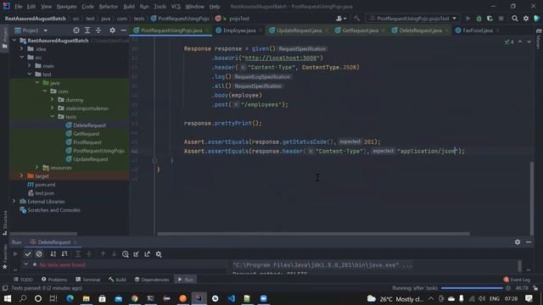This screenshot has width=543, height=305.
Task: Run with coverage icon in toolbar
Action: point(490,19)
